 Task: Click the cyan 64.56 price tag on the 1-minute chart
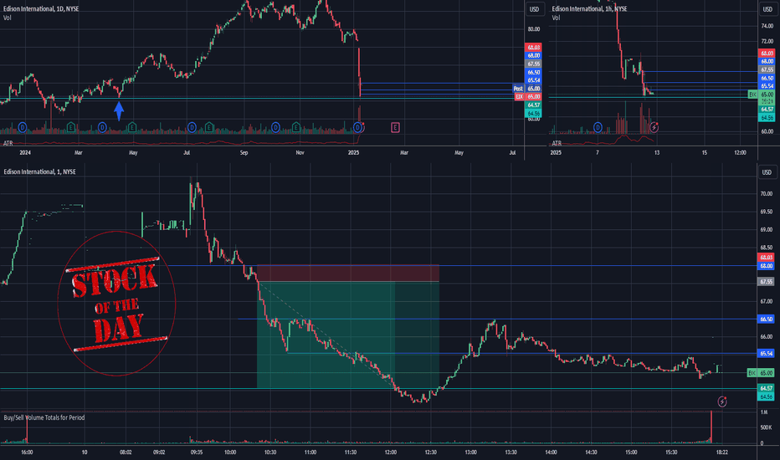[x=766, y=396]
